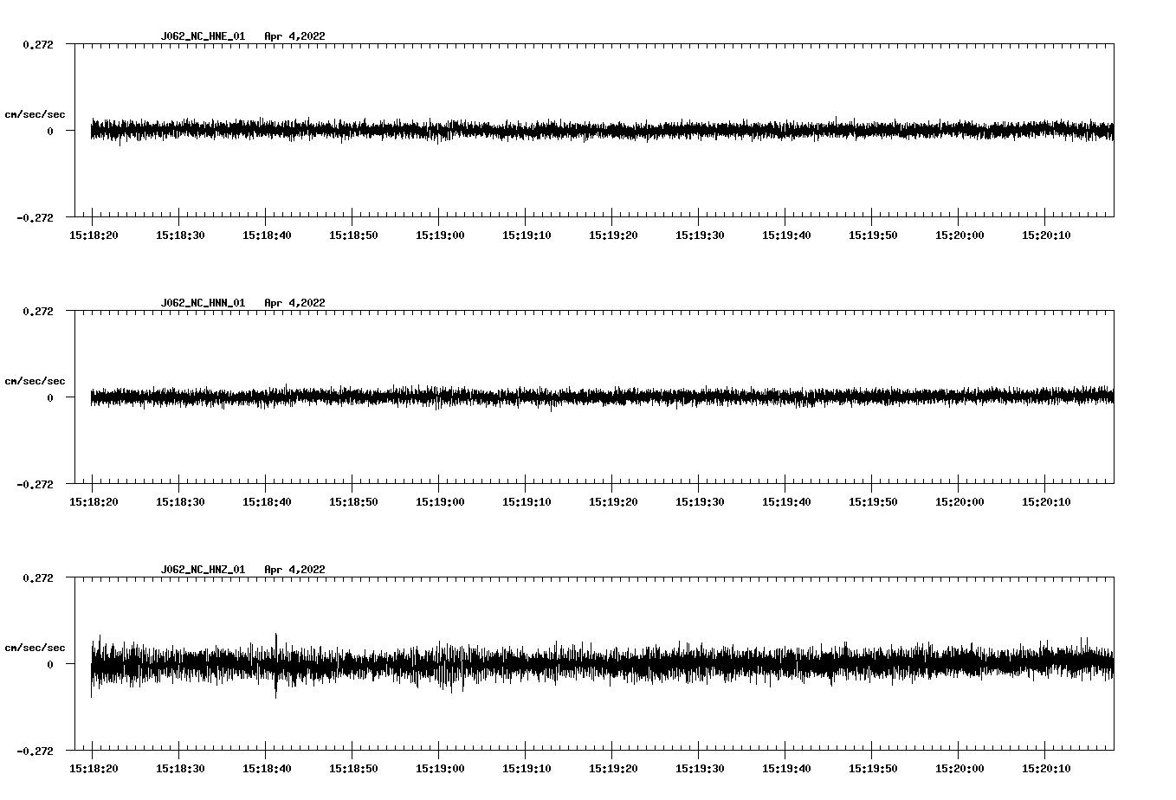Image resolution: width=1176 pixels, height=800 pixels.
Task: Click the 0.272 upper limit on HNZ axis
Action: pyautogui.click(x=38, y=577)
